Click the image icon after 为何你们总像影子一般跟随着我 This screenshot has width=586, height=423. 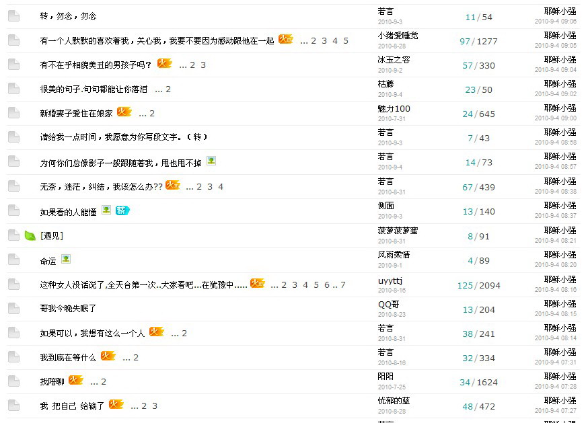pos(211,161)
